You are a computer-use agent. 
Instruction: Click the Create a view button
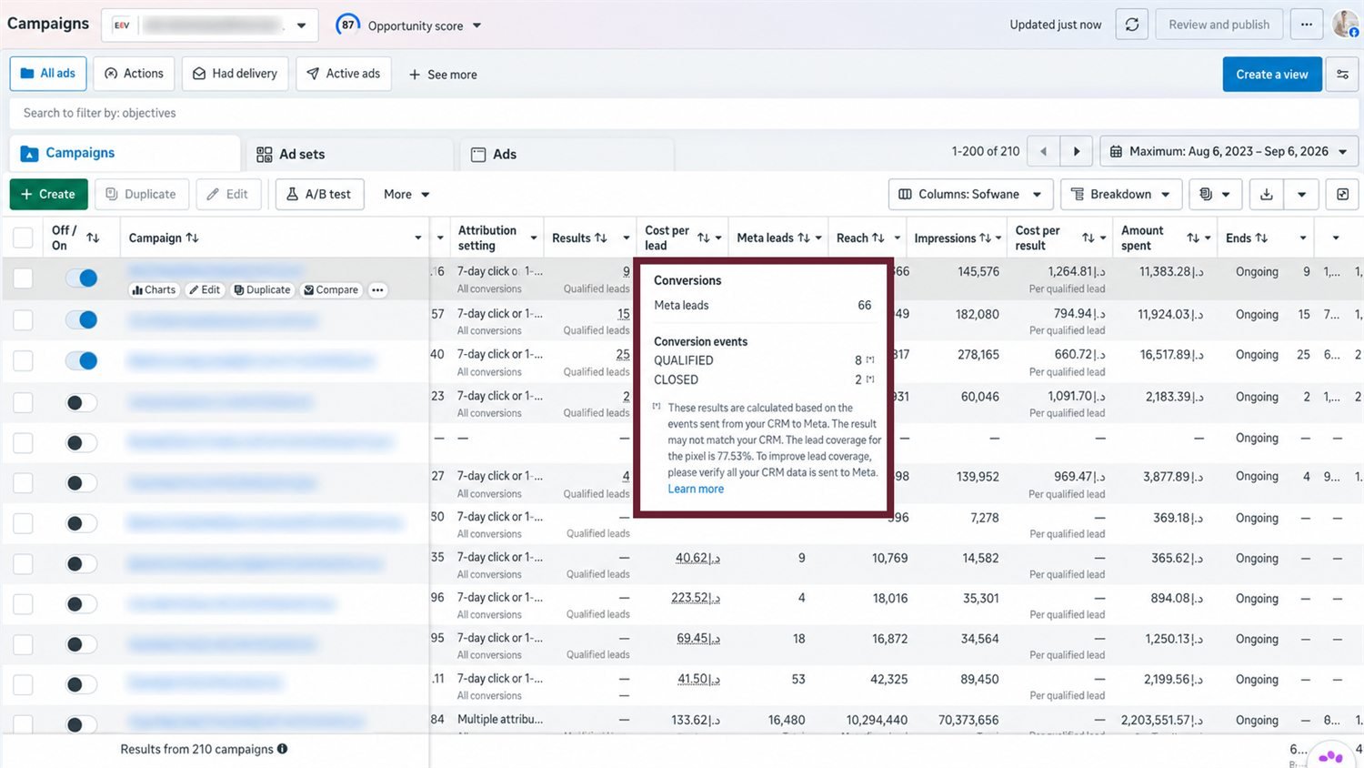[x=1271, y=75]
